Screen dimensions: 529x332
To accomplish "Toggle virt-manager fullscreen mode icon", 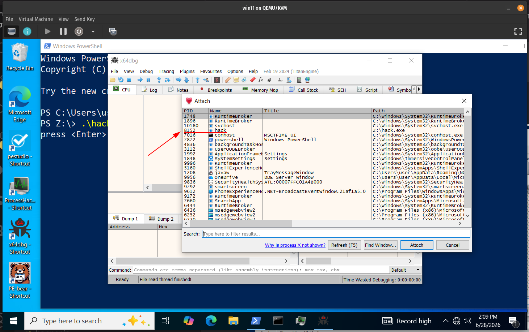I will click(518, 31).
